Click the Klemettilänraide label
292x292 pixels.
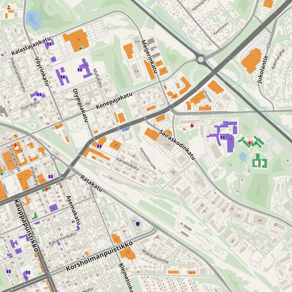[148, 158]
